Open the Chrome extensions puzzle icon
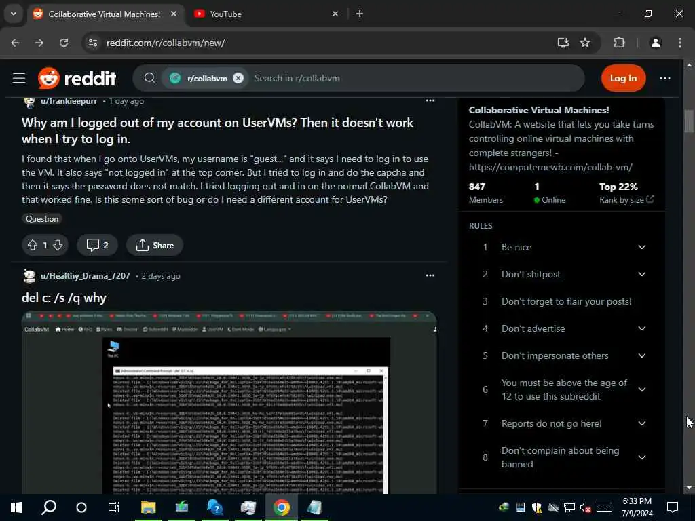 pos(619,43)
